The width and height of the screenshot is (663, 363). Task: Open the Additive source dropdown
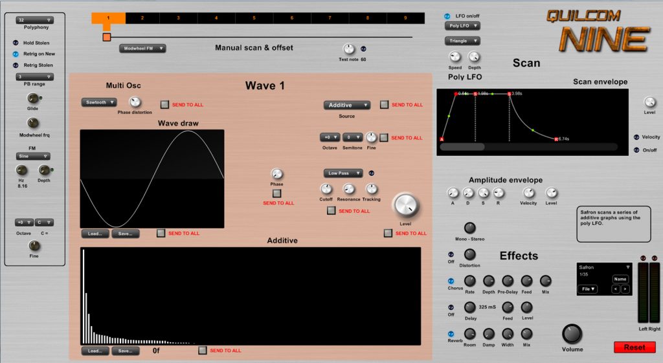347,105
